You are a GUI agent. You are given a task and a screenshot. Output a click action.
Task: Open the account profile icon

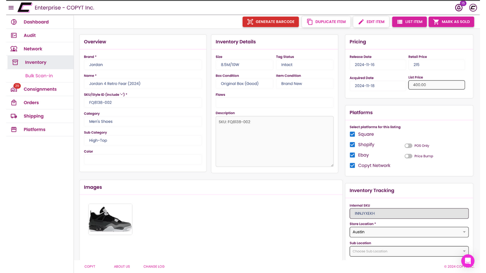tap(473, 8)
